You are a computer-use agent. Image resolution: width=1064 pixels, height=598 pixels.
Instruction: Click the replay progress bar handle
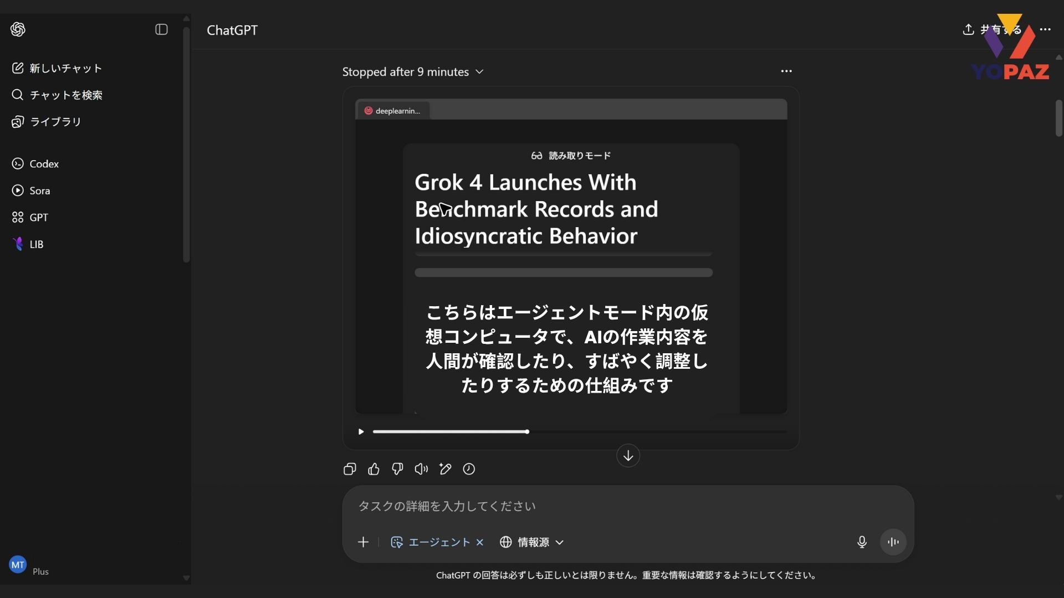(527, 431)
